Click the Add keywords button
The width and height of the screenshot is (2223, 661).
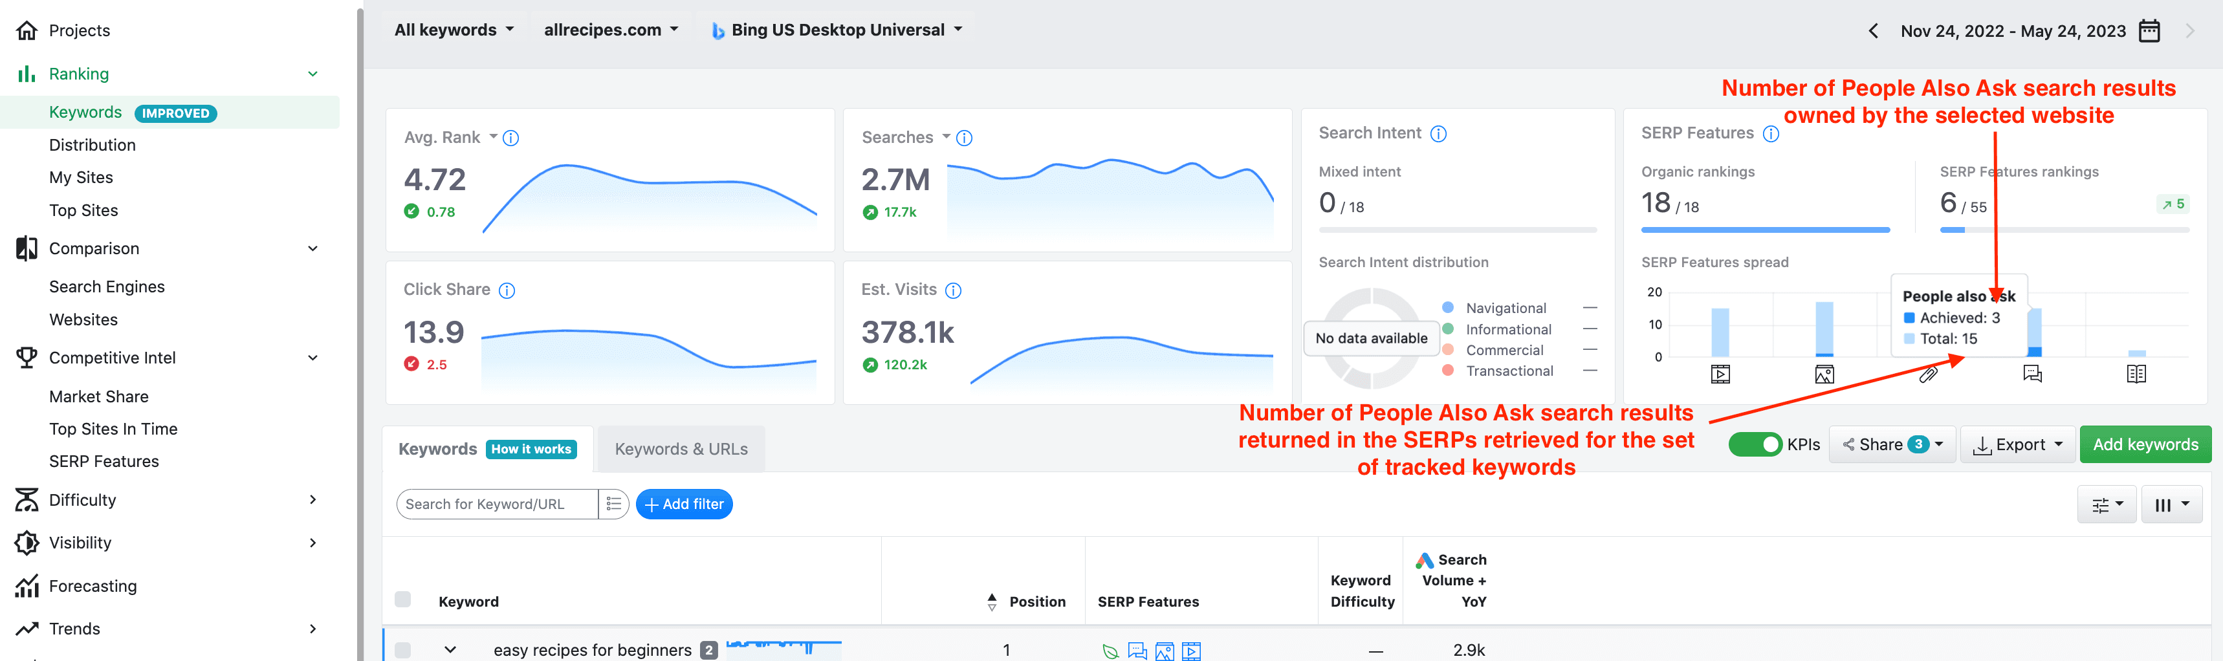(2145, 444)
